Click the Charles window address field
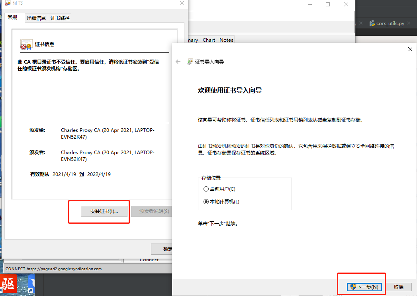The image size is (417, 296). pos(271,15)
